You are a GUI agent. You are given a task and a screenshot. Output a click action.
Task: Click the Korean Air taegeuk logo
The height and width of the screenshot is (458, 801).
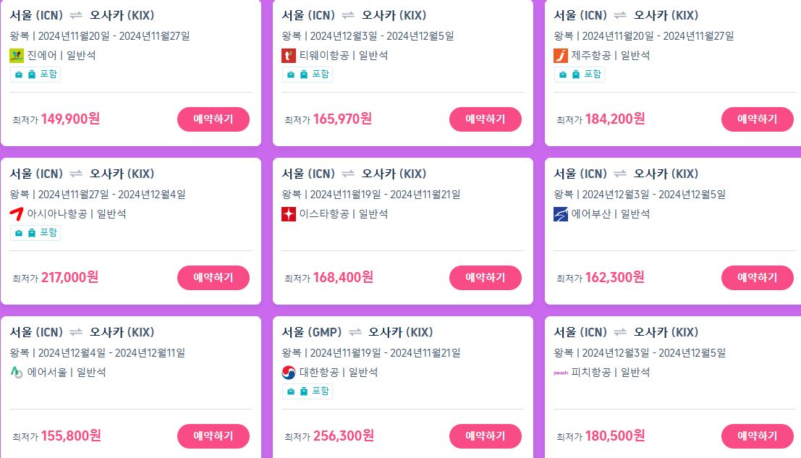click(x=289, y=372)
